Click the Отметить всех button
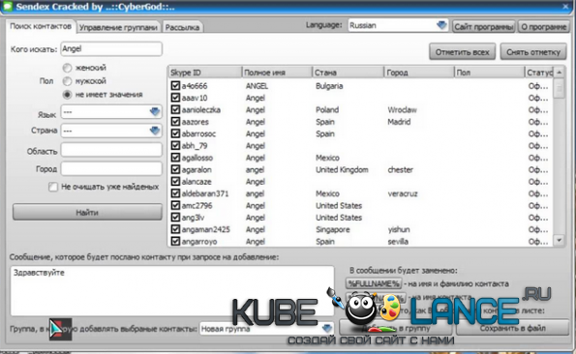This screenshot has width=576, height=354. (x=462, y=52)
